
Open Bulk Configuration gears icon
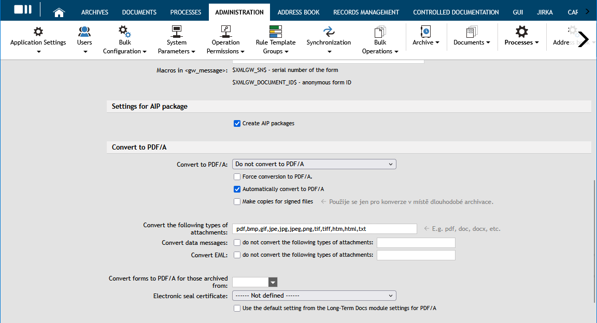124,32
